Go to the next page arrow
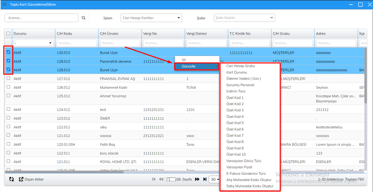The image size is (373, 192). (x=197, y=179)
